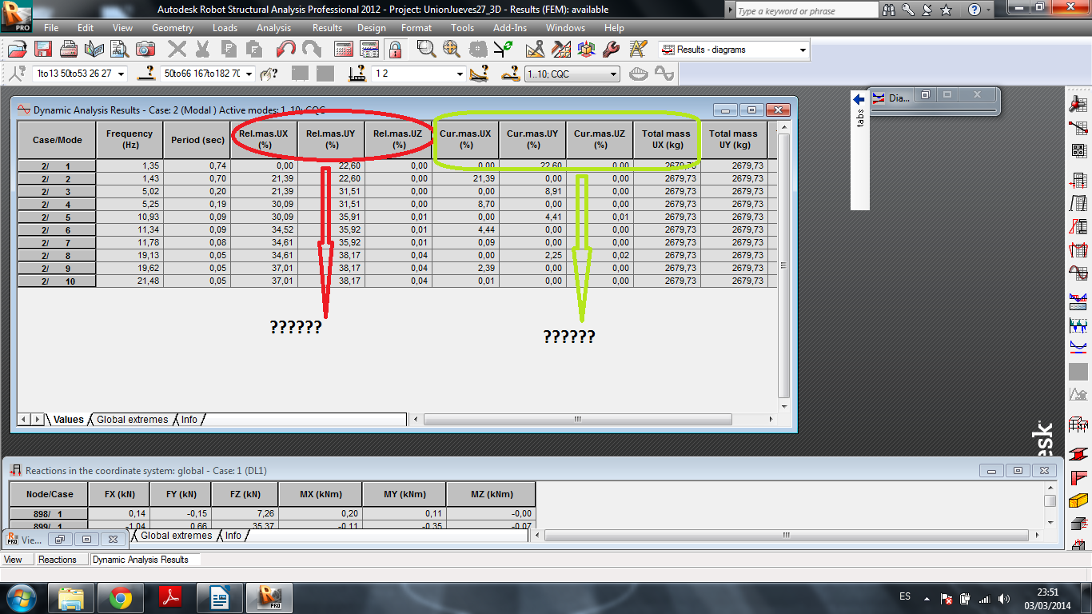Screen dimensions: 1092x614
Task: Activate the 3D view cube icon
Action: tap(586, 49)
